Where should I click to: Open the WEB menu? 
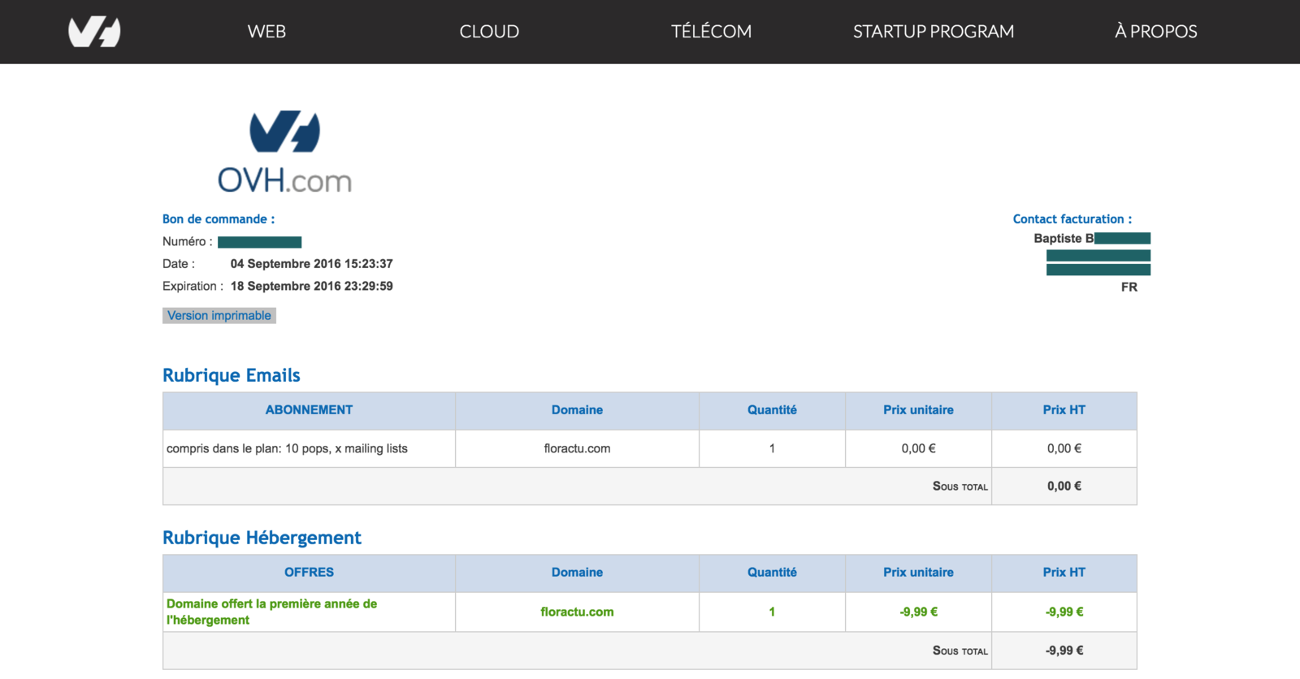(x=266, y=32)
